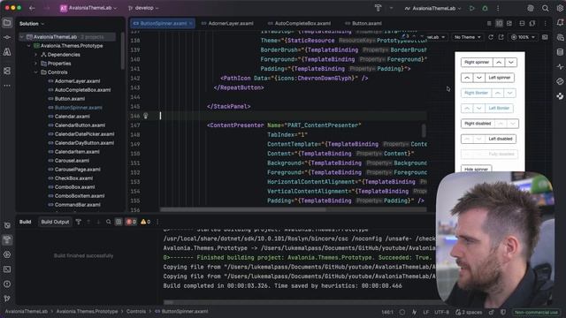Open UTF-8 encoding selector in status bar
Screen dimensions: 566x318
tap(441, 312)
